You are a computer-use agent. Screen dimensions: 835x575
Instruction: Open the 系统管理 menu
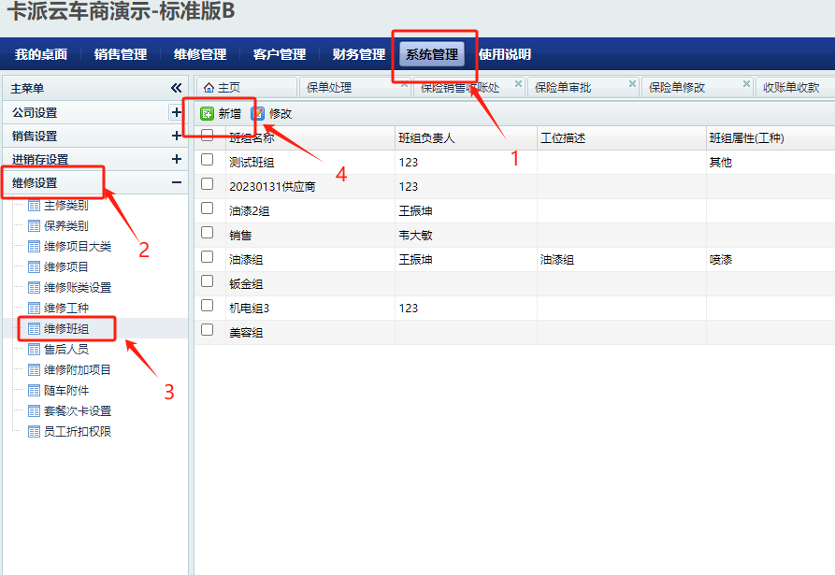(x=432, y=54)
